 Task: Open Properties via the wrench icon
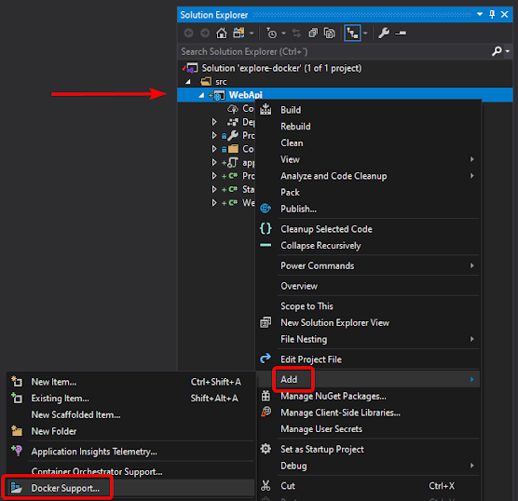[x=384, y=33]
